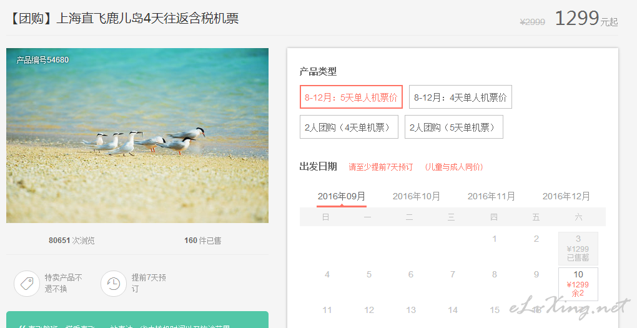Screen dimensions: 637x328
Task: Choose 2人团购（5天单机票） option
Action: point(454,127)
